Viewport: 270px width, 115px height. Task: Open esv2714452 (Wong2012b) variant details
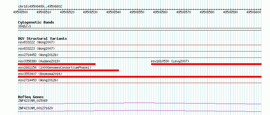(38, 55)
